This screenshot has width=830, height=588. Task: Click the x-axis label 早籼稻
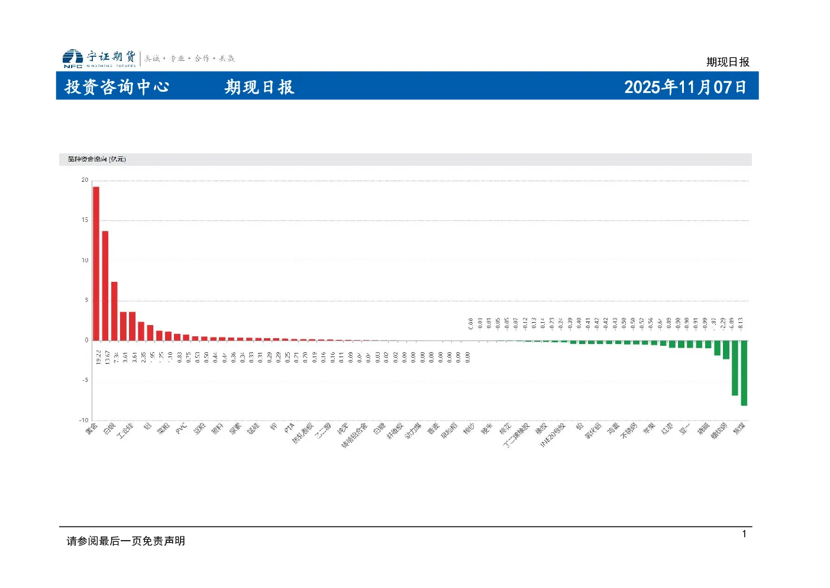tap(449, 431)
